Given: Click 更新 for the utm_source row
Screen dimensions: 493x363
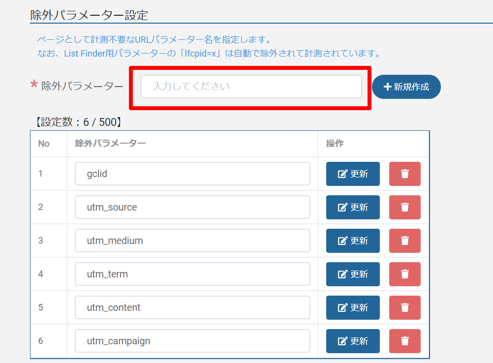Looking at the screenshot, I should (353, 207).
